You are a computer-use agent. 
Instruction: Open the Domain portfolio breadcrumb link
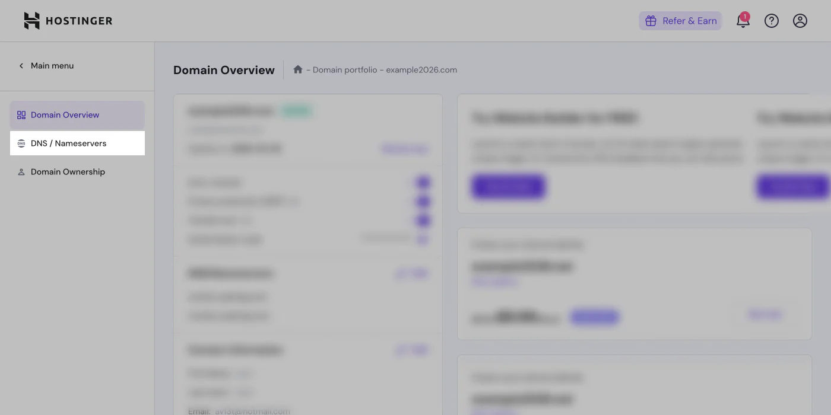(x=344, y=69)
